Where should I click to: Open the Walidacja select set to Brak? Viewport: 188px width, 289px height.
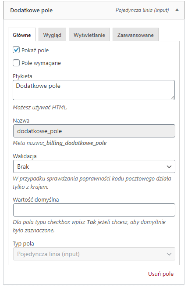pyautogui.click(x=94, y=166)
